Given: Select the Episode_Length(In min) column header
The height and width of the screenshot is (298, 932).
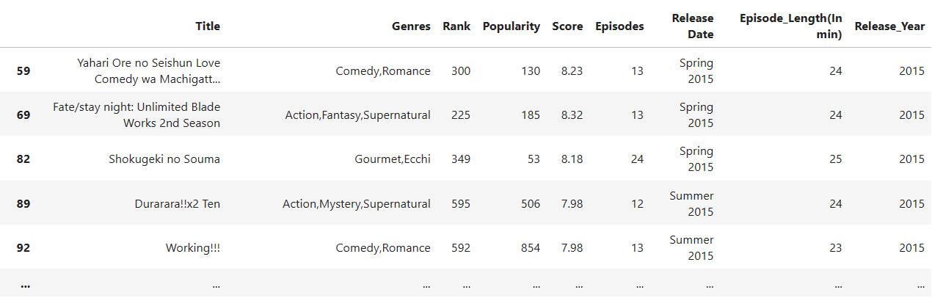Looking at the screenshot, I should point(790,26).
